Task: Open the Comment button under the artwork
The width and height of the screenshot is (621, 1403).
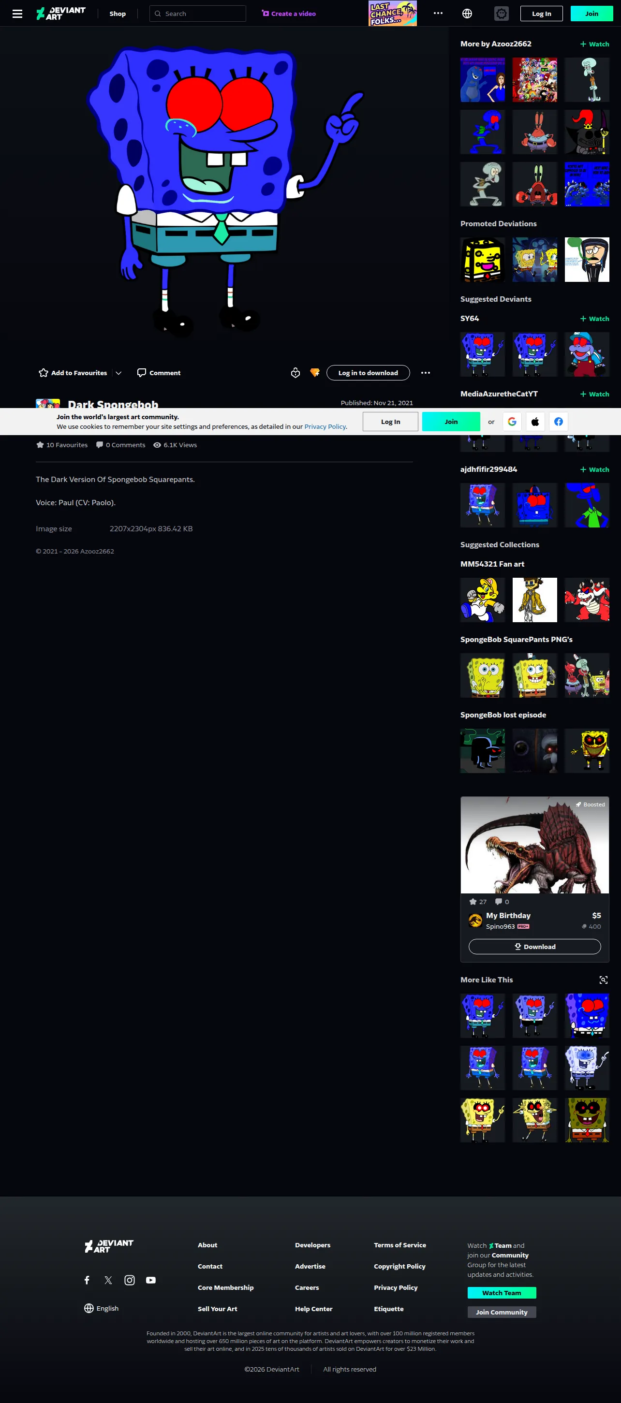Action: point(159,373)
